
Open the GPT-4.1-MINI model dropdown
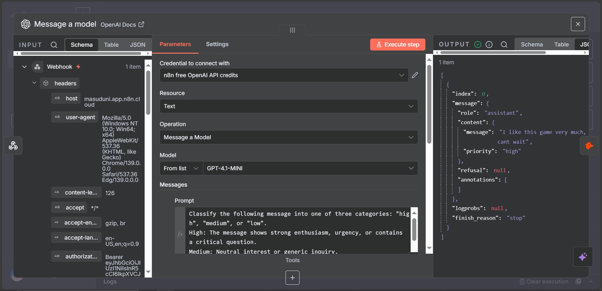[310, 168]
